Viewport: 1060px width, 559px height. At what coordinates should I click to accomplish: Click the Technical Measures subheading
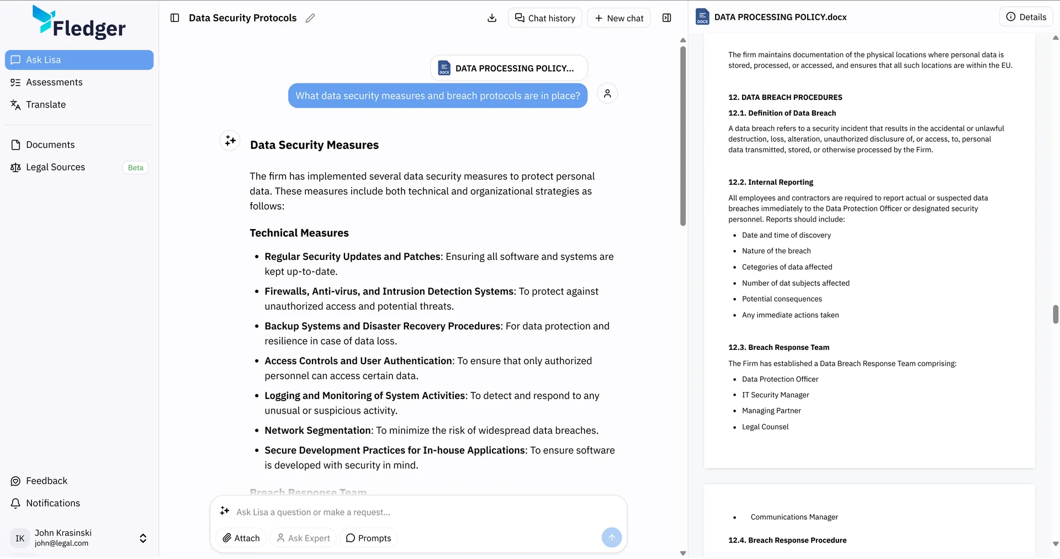coord(299,233)
